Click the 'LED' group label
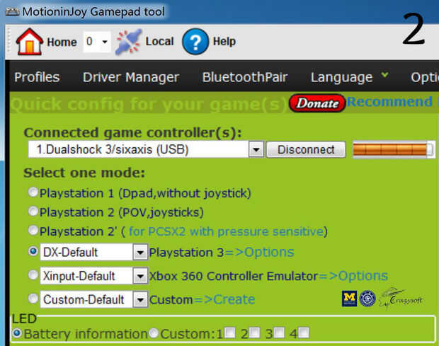This screenshot has width=439, height=346. [x=24, y=318]
